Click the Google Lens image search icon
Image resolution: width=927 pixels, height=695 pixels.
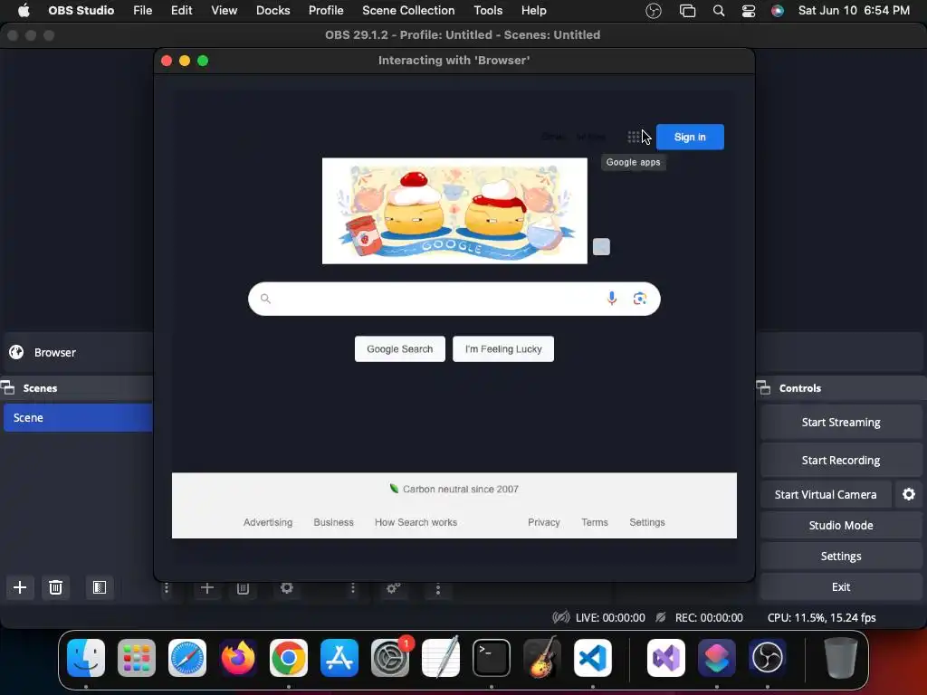point(640,299)
